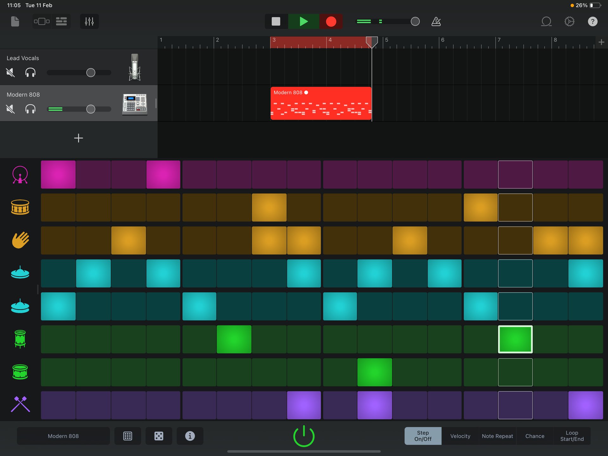Select the Lead Vocals microphone icon
This screenshot has height=456, width=608.
[135, 67]
